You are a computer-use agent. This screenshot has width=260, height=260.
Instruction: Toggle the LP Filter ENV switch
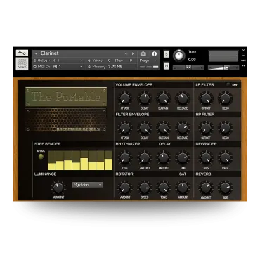(x=228, y=84)
